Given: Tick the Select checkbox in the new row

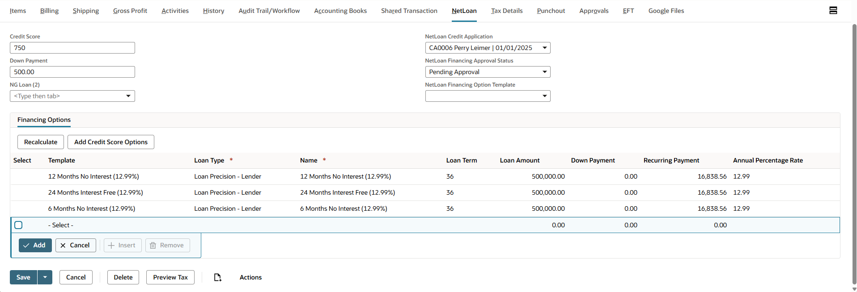Looking at the screenshot, I should [x=18, y=225].
